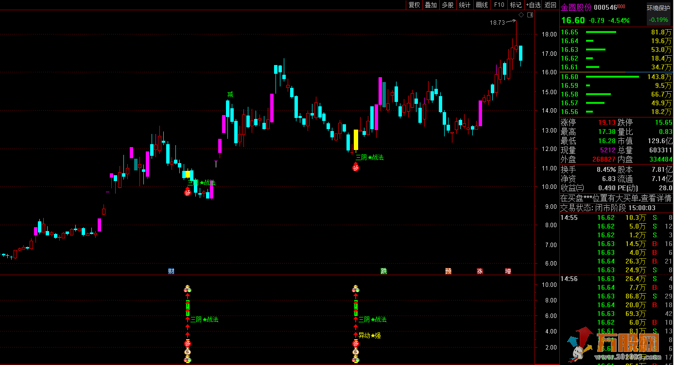Click the 最低 value 16.28

point(606,141)
